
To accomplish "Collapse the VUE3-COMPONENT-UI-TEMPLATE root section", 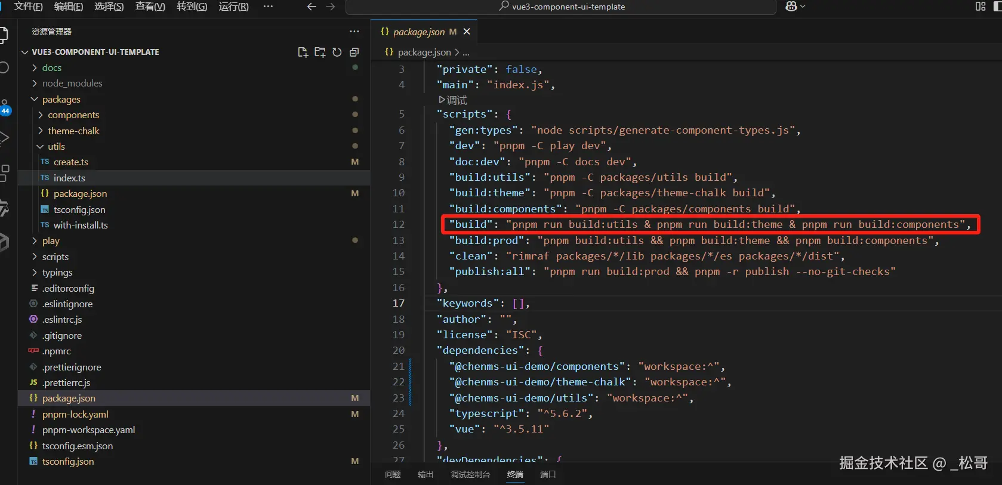I will tap(95, 52).
